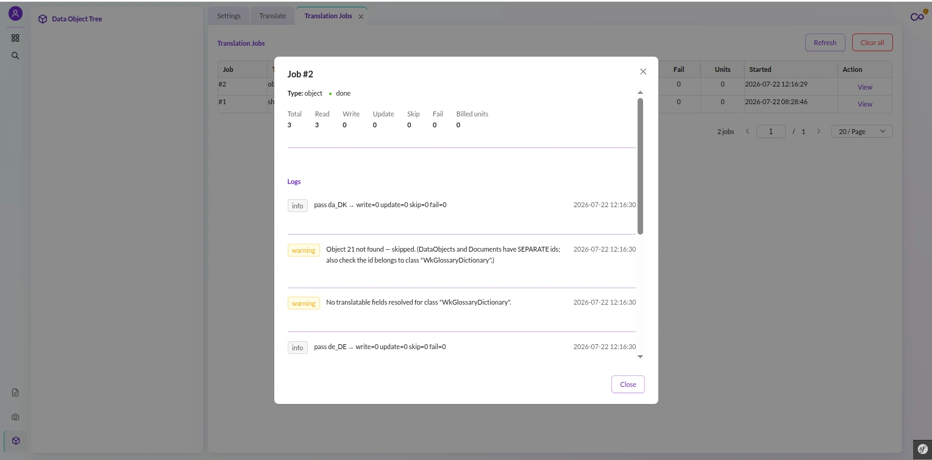Click the Job #2 dialog title
The height and width of the screenshot is (460, 932).
tap(301, 74)
